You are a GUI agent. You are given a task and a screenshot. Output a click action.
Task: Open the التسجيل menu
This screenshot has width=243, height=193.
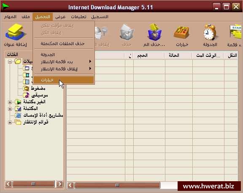point(100,16)
